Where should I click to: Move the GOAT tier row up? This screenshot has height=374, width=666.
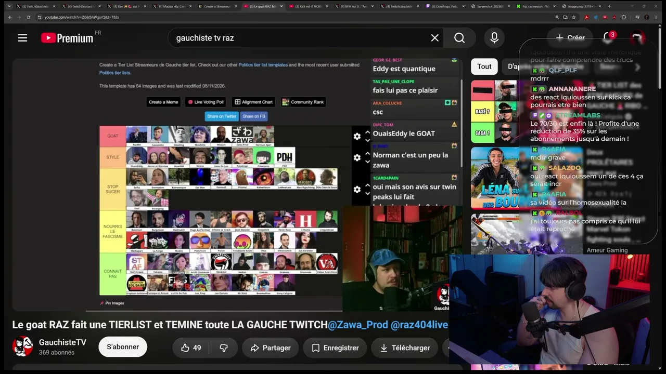click(367, 132)
